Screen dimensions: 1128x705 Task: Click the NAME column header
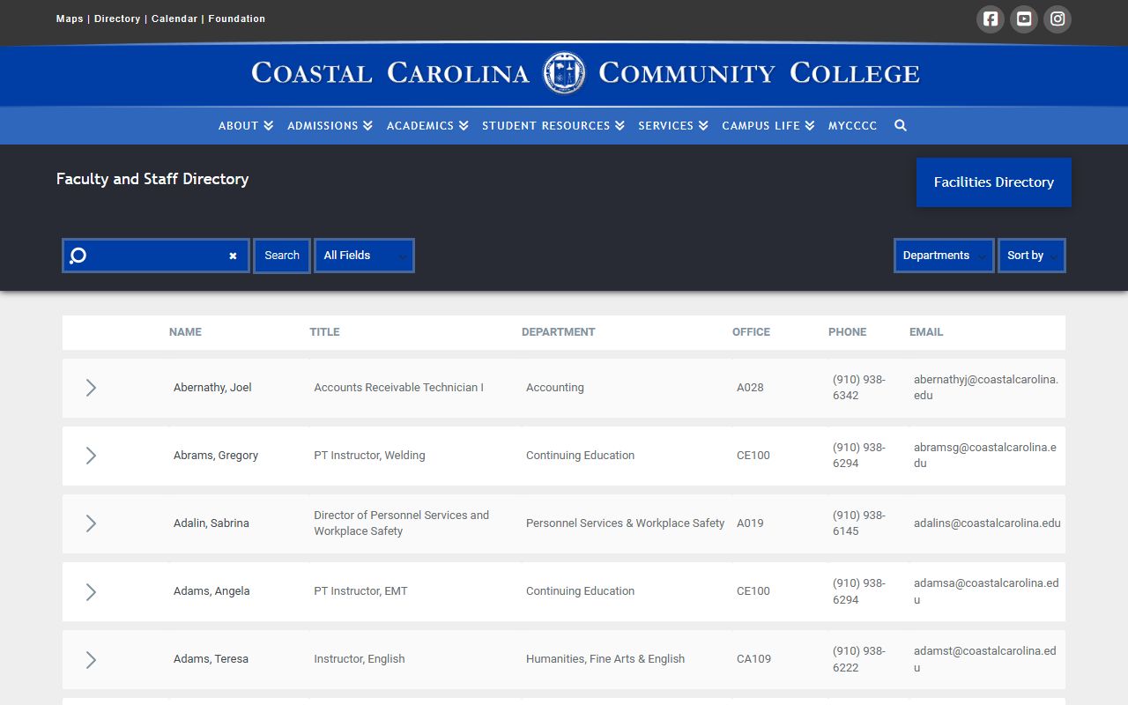pos(185,332)
